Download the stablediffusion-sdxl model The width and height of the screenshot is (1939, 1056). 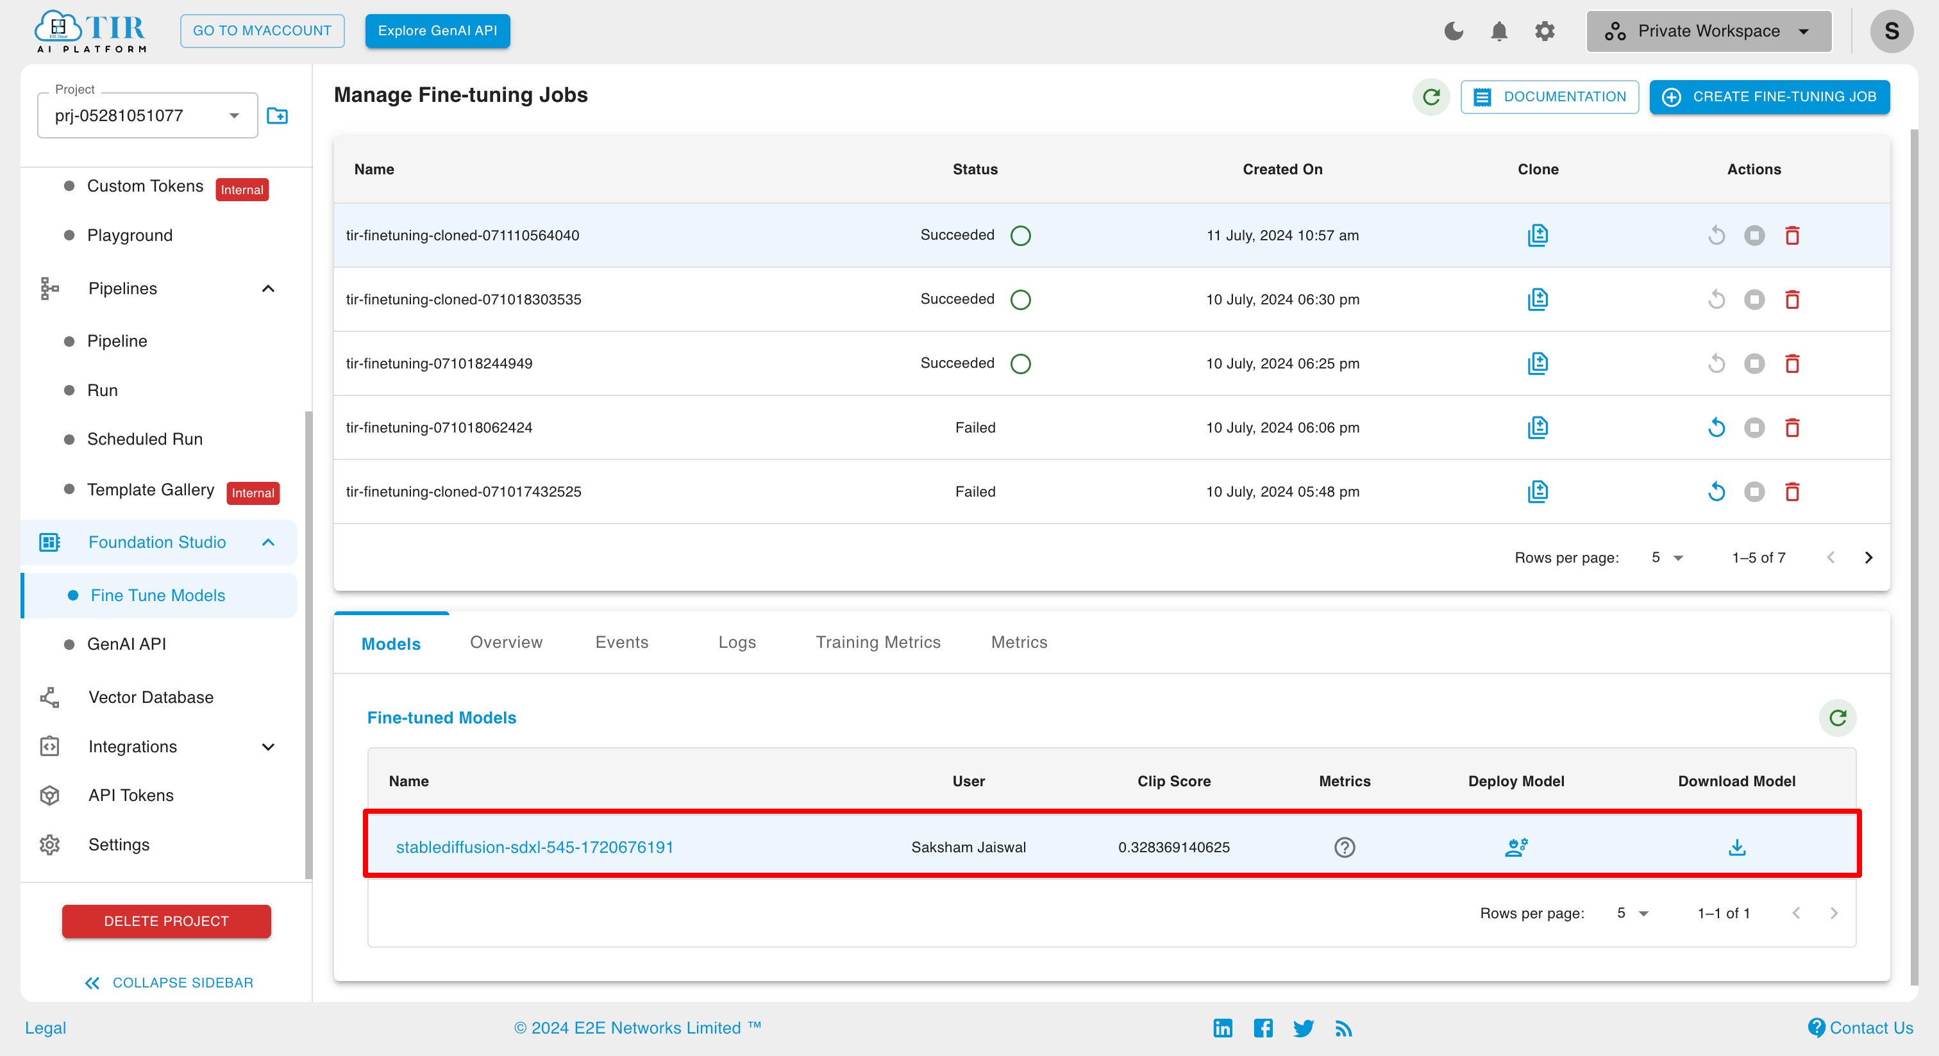[x=1736, y=847]
